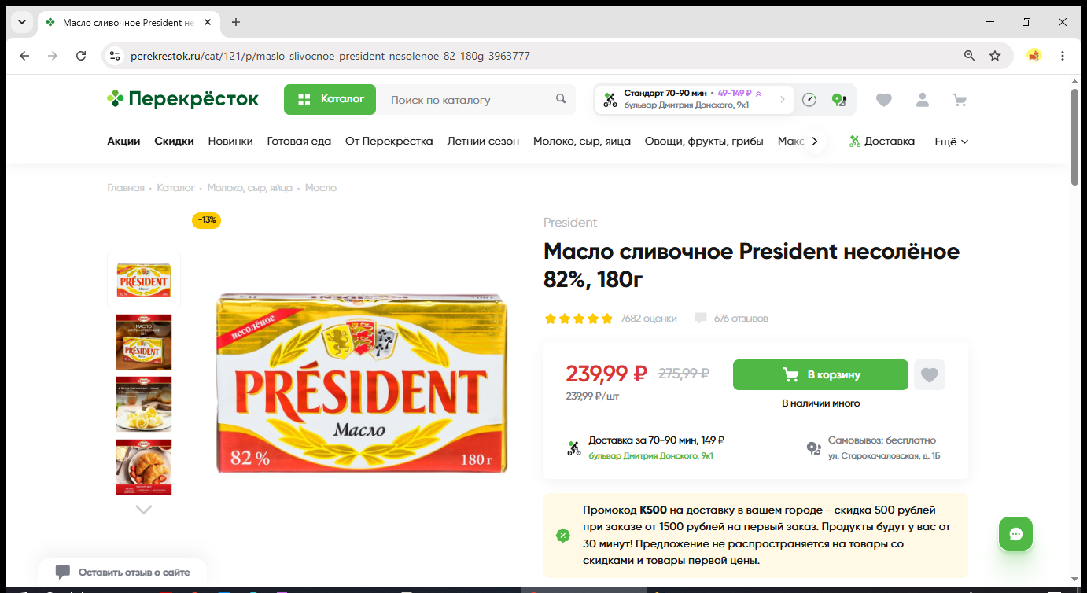Click the favorites heart icon in header
The width and height of the screenshot is (1087, 593).
point(884,100)
